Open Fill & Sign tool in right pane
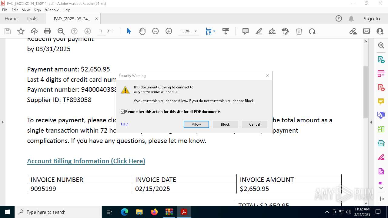This screenshot has width=388, height=218. 381,157
